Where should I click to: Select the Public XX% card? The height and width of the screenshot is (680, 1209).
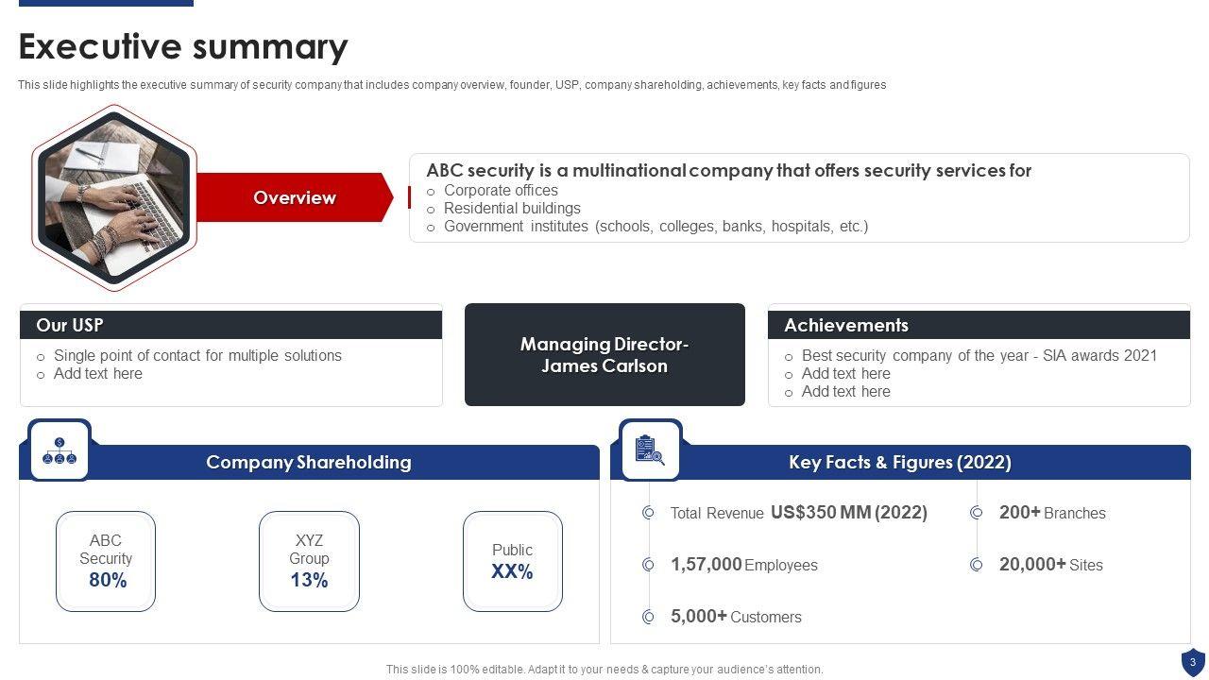tap(512, 561)
